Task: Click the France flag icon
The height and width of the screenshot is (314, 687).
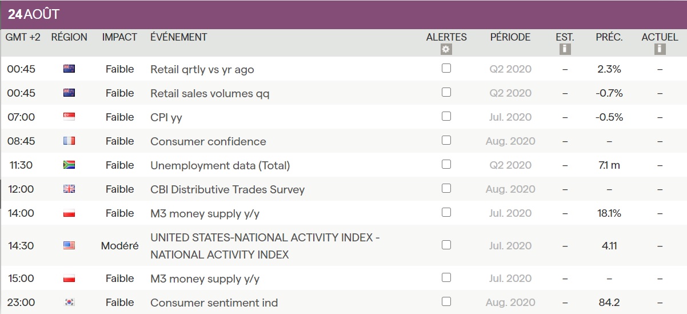Action: point(69,141)
